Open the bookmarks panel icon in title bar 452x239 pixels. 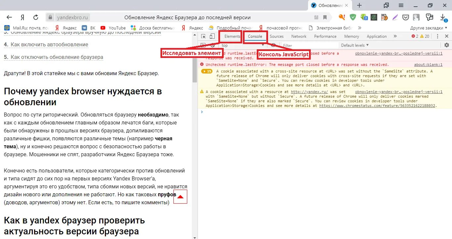386,5
